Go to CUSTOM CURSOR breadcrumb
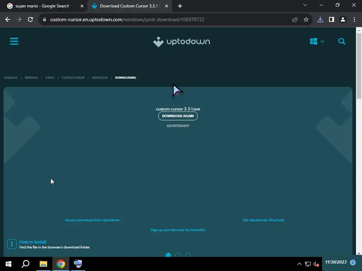Image resolution: width=362 pixels, height=271 pixels. tap(73, 78)
